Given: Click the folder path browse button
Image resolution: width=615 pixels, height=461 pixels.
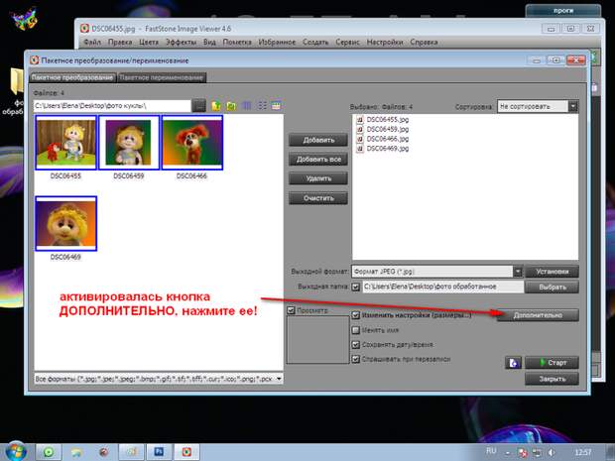Looking at the screenshot, I should [199, 105].
